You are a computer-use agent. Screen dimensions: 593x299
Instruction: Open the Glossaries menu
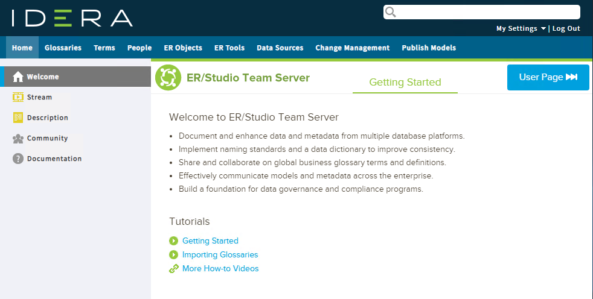(63, 48)
